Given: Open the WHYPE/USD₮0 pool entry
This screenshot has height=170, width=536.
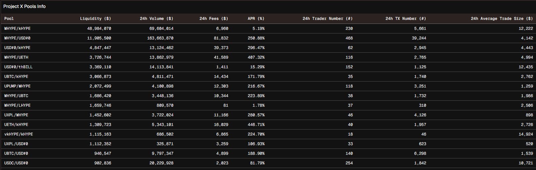Looking at the screenshot, I should click(17, 38).
